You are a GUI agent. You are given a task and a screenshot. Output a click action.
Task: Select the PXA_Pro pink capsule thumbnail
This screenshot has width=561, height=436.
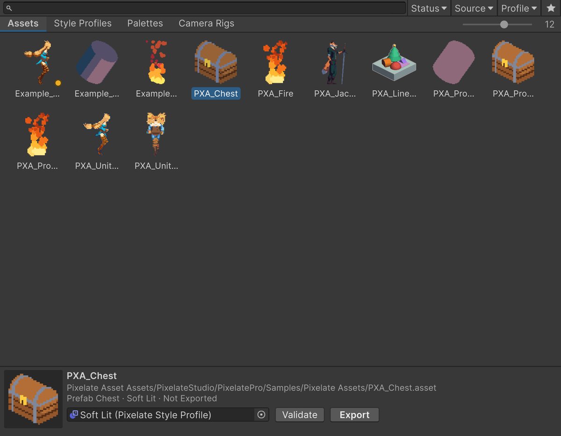(x=453, y=62)
